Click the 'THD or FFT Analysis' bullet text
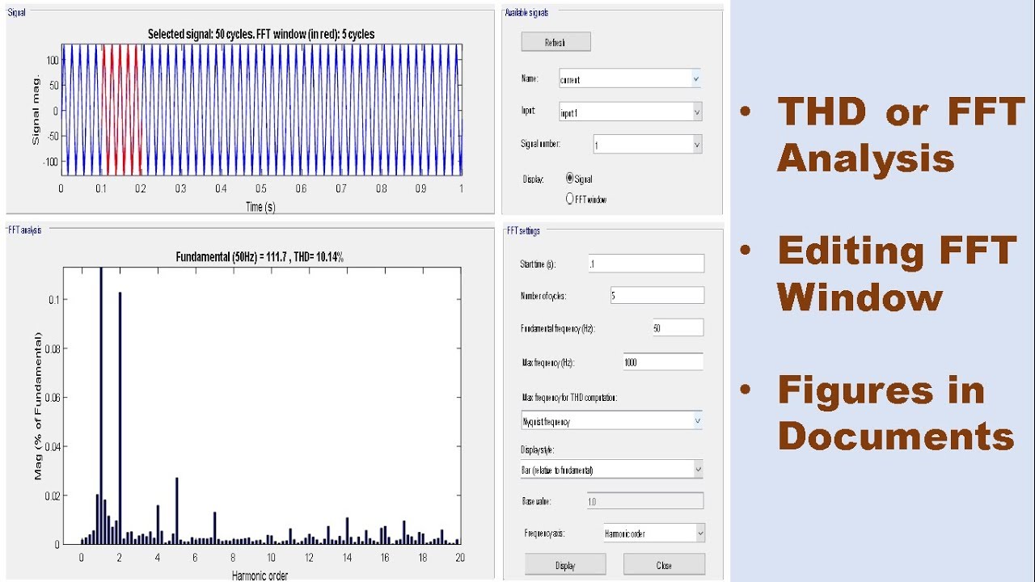 [x=900, y=135]
